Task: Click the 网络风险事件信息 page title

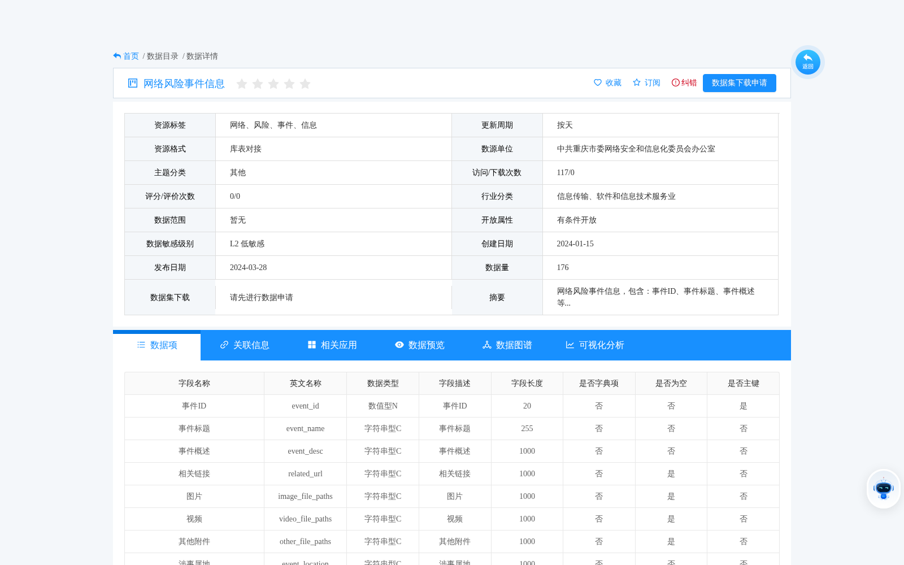Action: pyautogui.click(x=184, y=84)
